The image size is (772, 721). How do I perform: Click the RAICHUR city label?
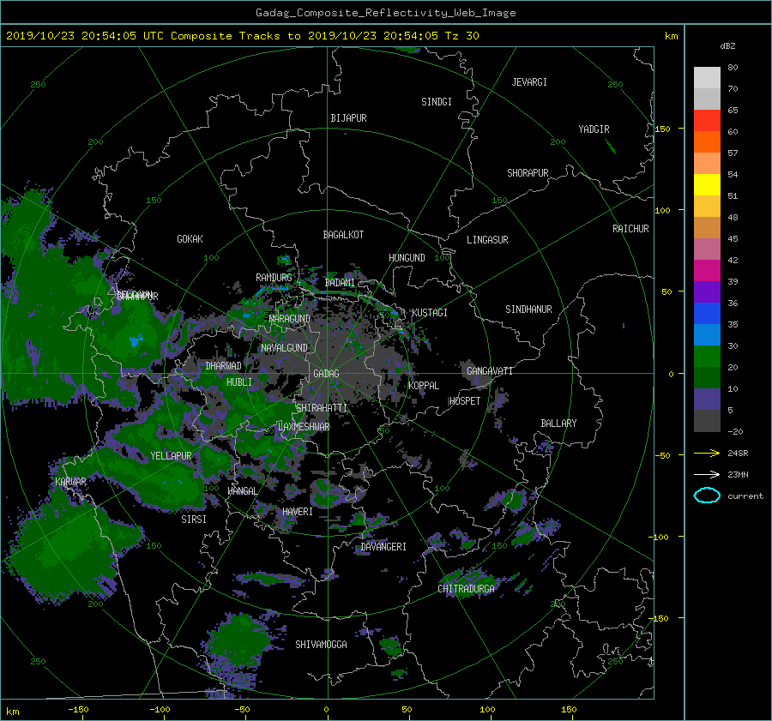coord(630,228)
